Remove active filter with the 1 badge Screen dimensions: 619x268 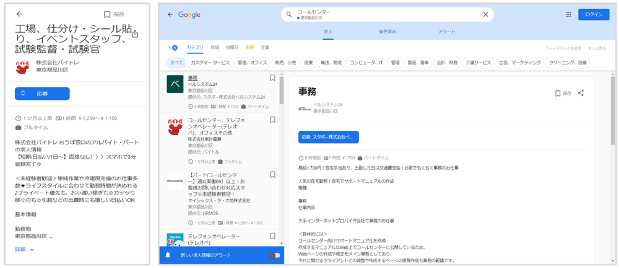point(173,48)
